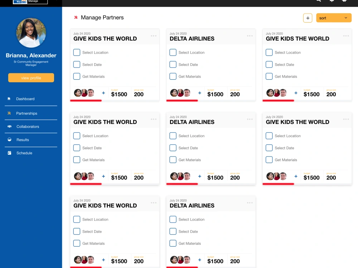Click the plus icon on the middle-right Give Kids the World card

296,177
